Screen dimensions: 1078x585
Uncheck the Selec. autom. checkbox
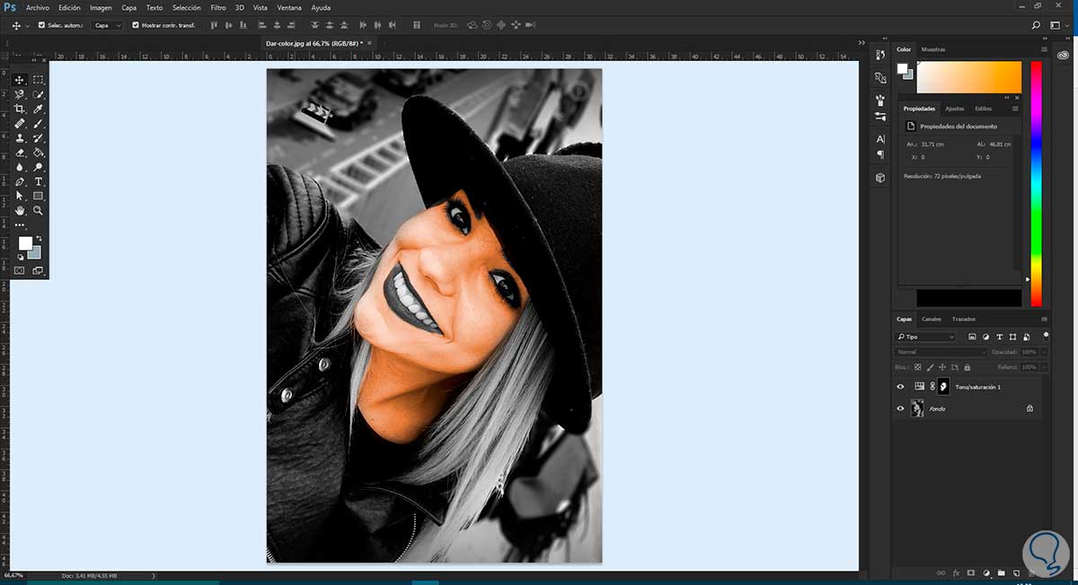(x=41, y=25)
